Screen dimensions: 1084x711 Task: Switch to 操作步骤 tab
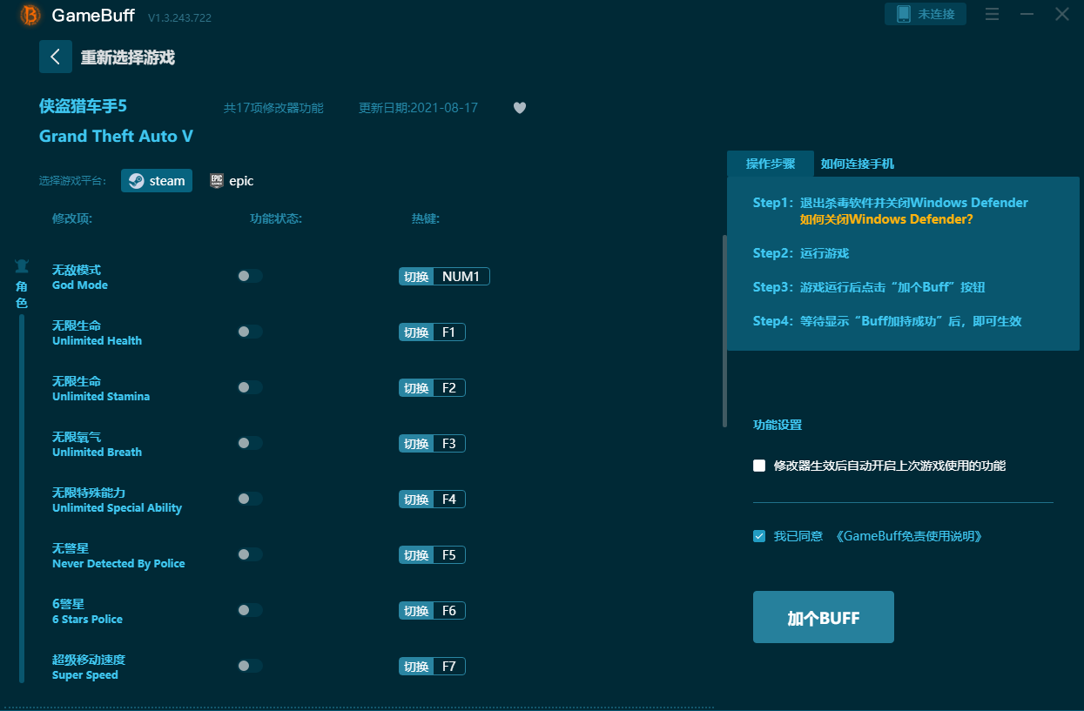coord(771,164)
